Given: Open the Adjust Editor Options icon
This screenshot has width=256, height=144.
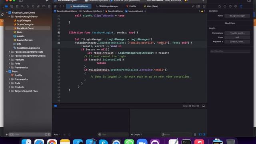Looking at the screenshot, I should [198, 6].
